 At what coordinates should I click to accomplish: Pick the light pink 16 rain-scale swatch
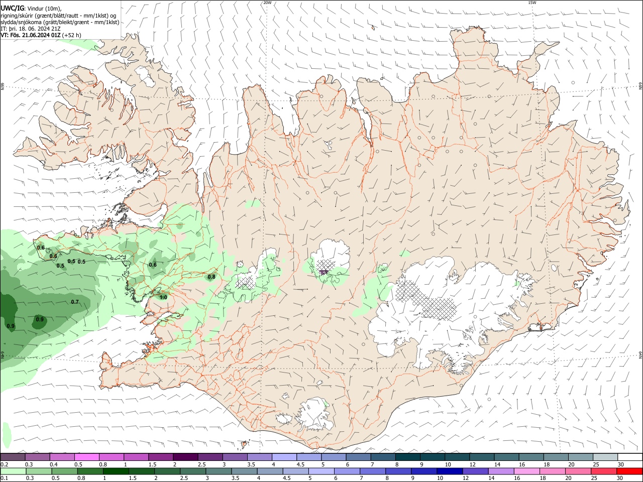point(527,471)
